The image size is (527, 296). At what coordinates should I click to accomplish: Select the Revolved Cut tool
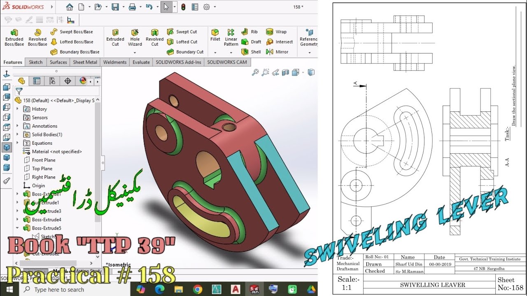pyautogui.click(x=155, y=37)
